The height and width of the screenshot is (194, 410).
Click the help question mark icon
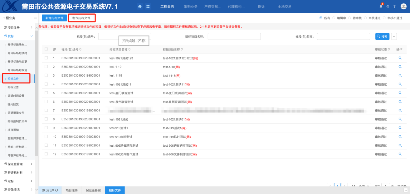coord(394,7)
